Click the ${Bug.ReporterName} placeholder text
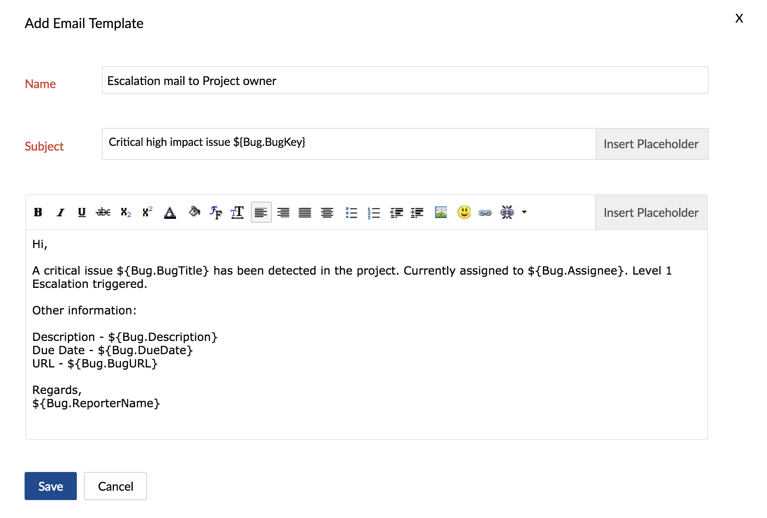 click(96, 403)
